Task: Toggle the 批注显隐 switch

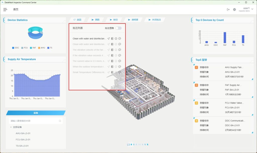Action: pyautogui.click(x=118, y=28)
